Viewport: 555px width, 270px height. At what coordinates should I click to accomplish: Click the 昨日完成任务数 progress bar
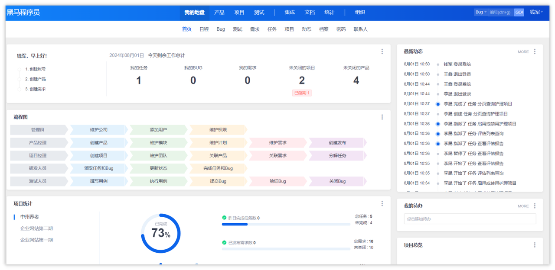[x=286, y=224]
